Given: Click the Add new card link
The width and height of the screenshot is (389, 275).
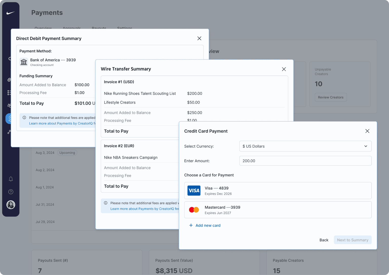Looking at the screenshot, I should click(x=208, y=225).
